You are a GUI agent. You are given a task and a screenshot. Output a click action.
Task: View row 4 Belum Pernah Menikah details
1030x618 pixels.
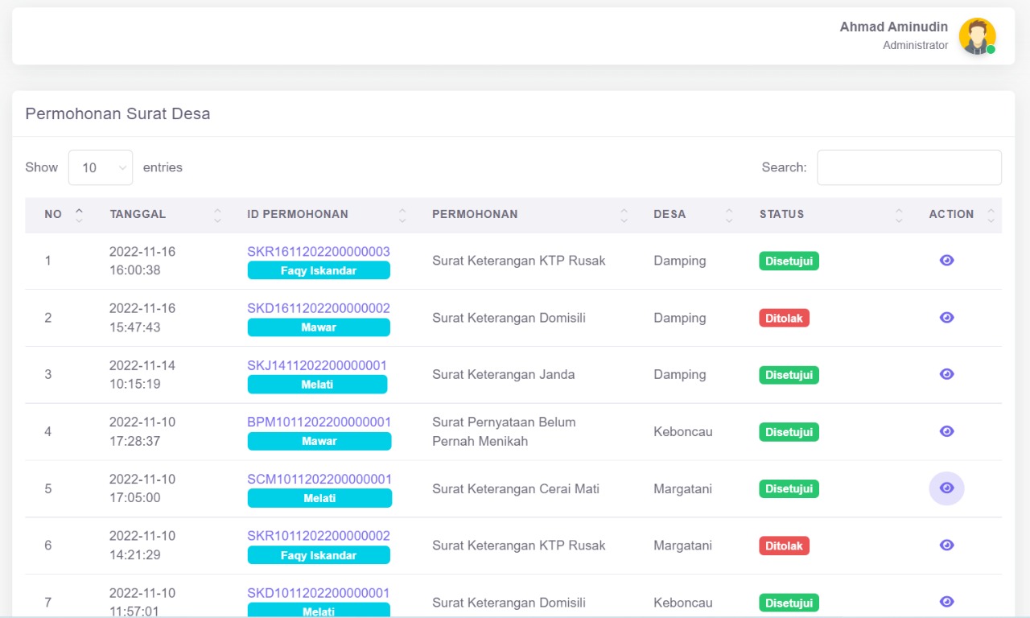pos(946,431)
